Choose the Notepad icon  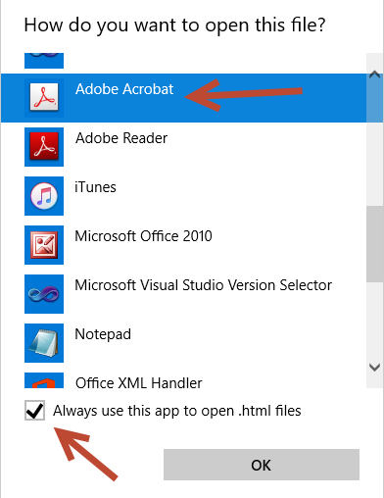[x=44, y=343]
